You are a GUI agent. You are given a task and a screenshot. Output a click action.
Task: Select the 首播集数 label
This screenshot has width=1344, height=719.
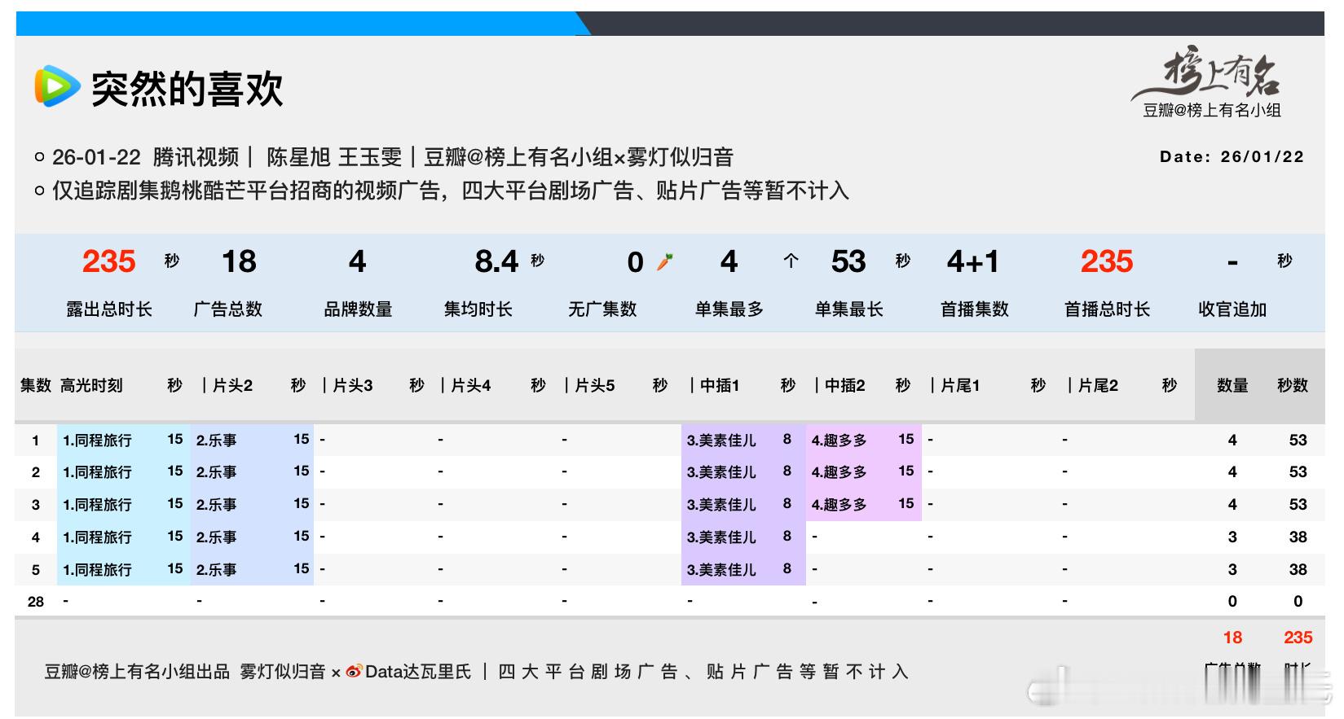pos(975,309)
